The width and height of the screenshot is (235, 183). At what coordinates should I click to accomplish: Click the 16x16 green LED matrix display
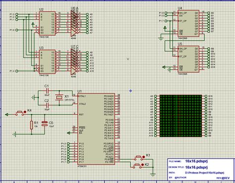pyautogui.click(x=181, y=116)
